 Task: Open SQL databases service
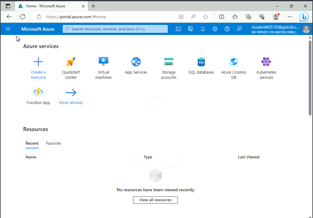201,62
